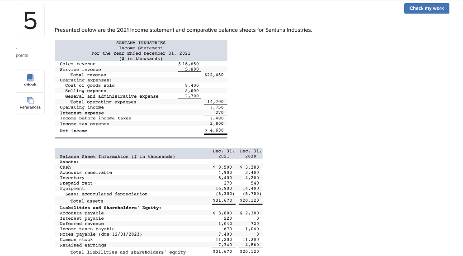Select Income before income taxes value 7,480
463x256 pixels.
217,118
